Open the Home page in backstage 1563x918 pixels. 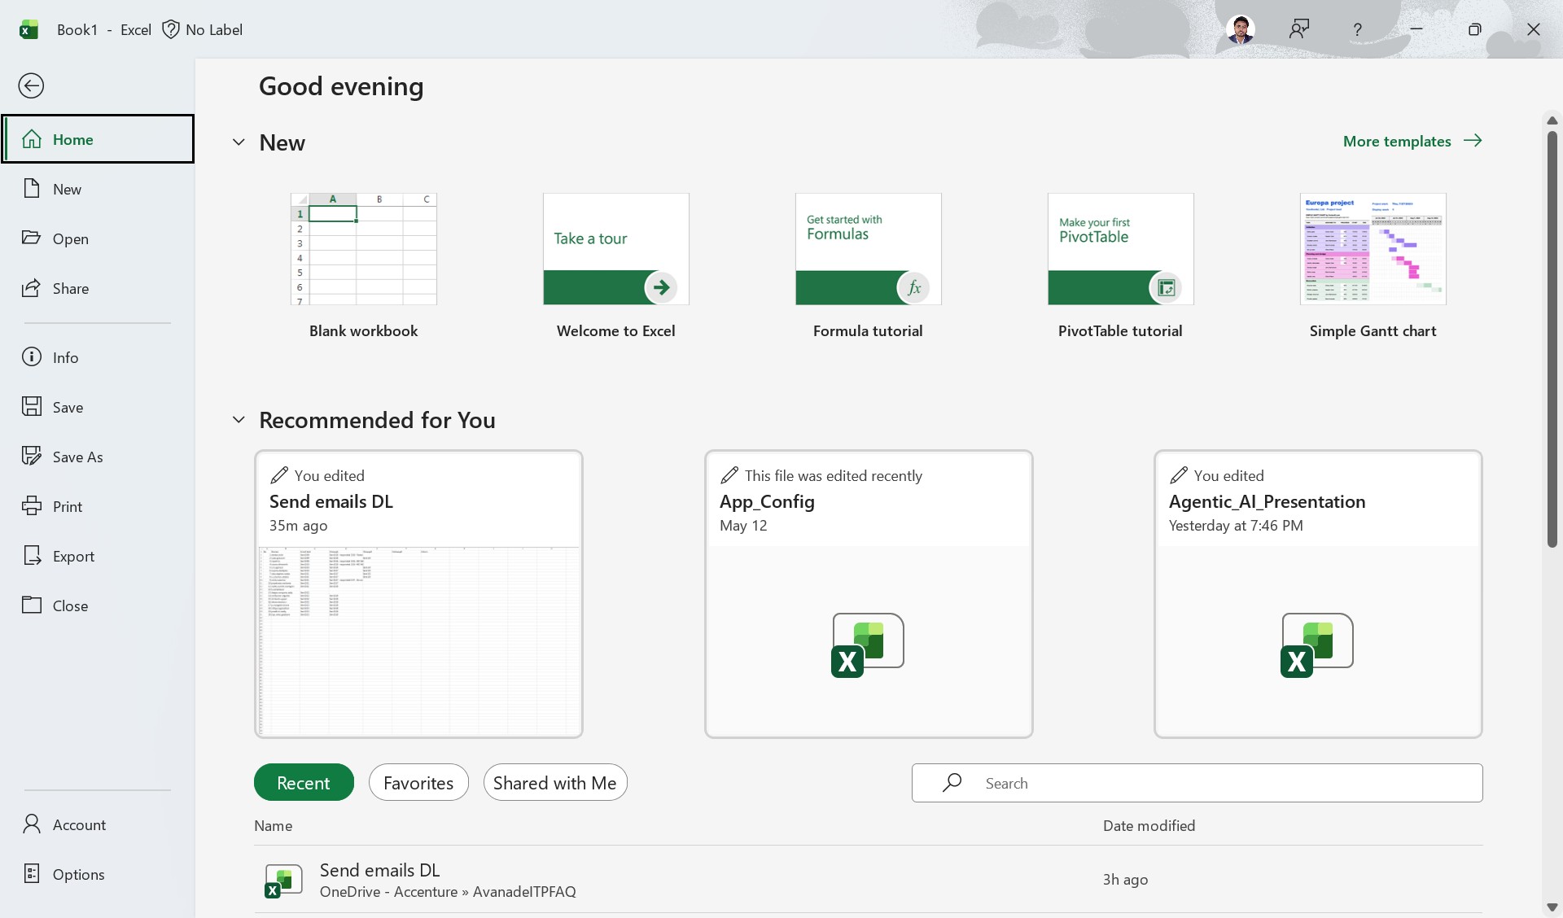point(98,139)
